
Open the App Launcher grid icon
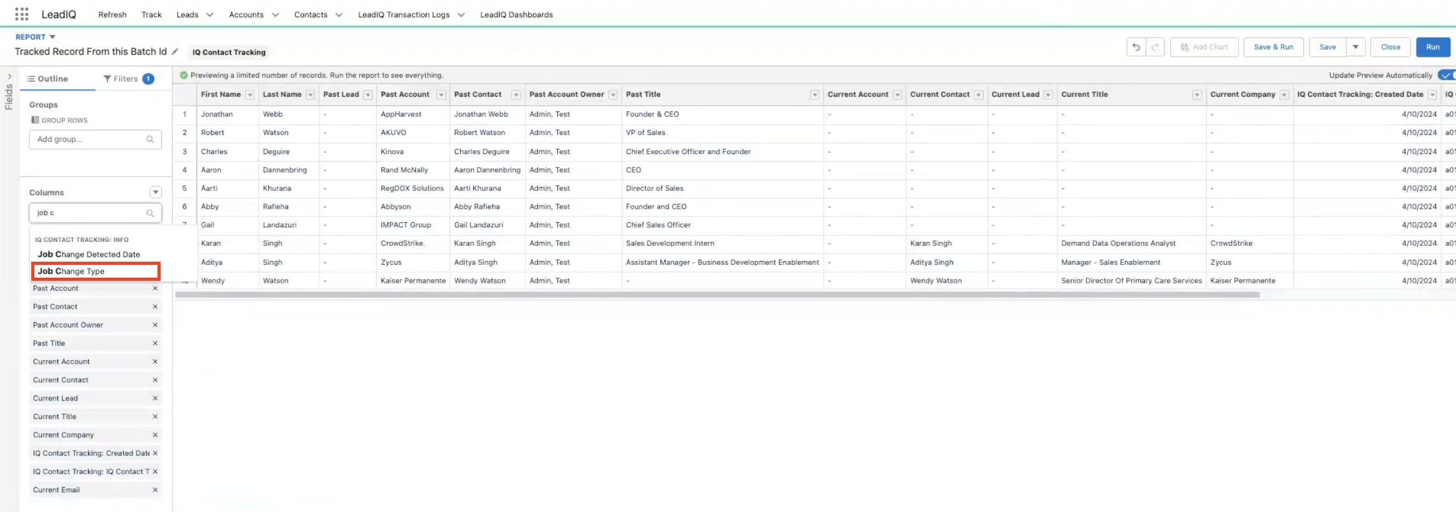click(x=22, y=14)
